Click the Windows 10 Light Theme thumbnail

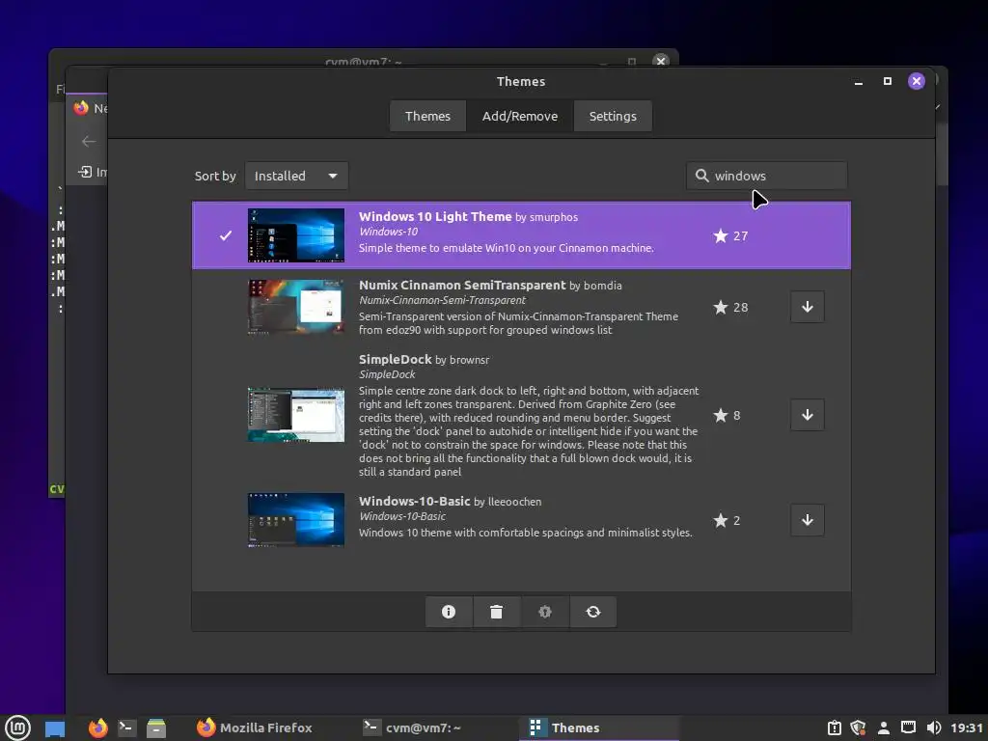(296, 235)
